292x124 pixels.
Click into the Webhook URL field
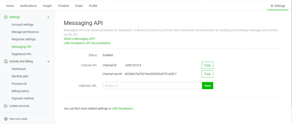coord(152,86)
